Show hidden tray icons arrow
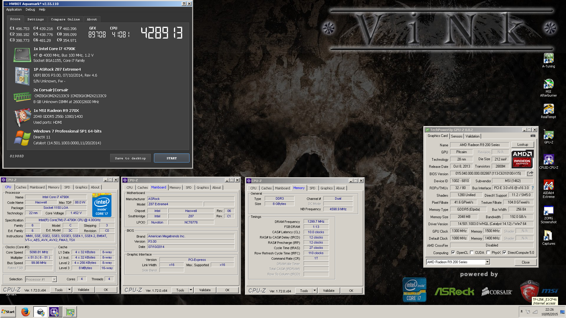The height and width of the screenshot is (318, 566). click(521, 312)
